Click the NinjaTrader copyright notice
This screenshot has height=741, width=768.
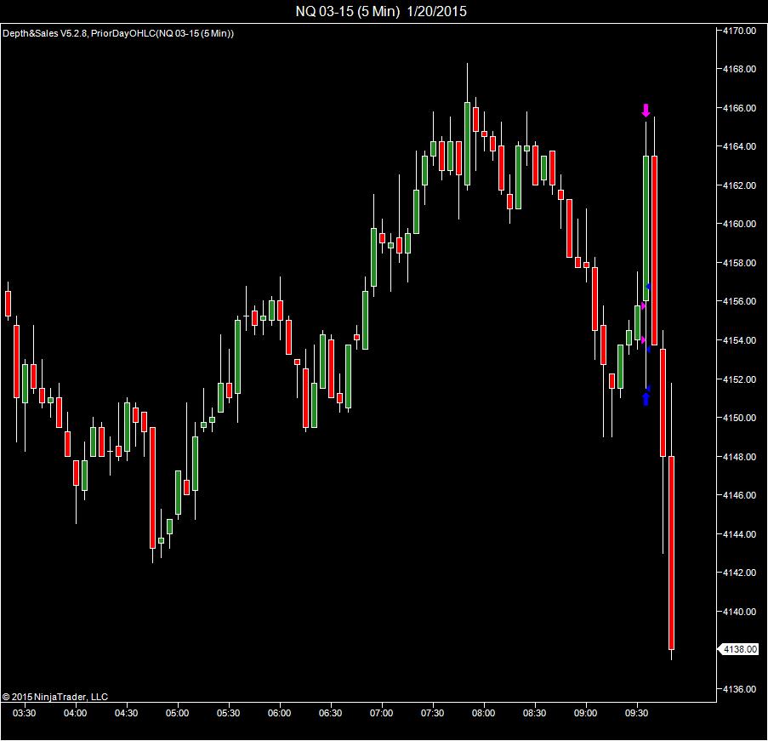click(54, 697)
